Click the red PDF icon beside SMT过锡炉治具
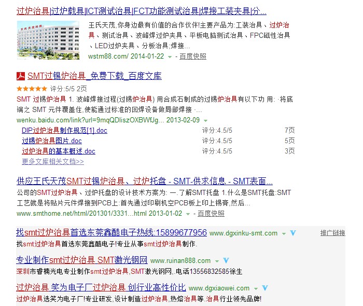The width and height of the screenshot is (363, 306). point(21,76)
